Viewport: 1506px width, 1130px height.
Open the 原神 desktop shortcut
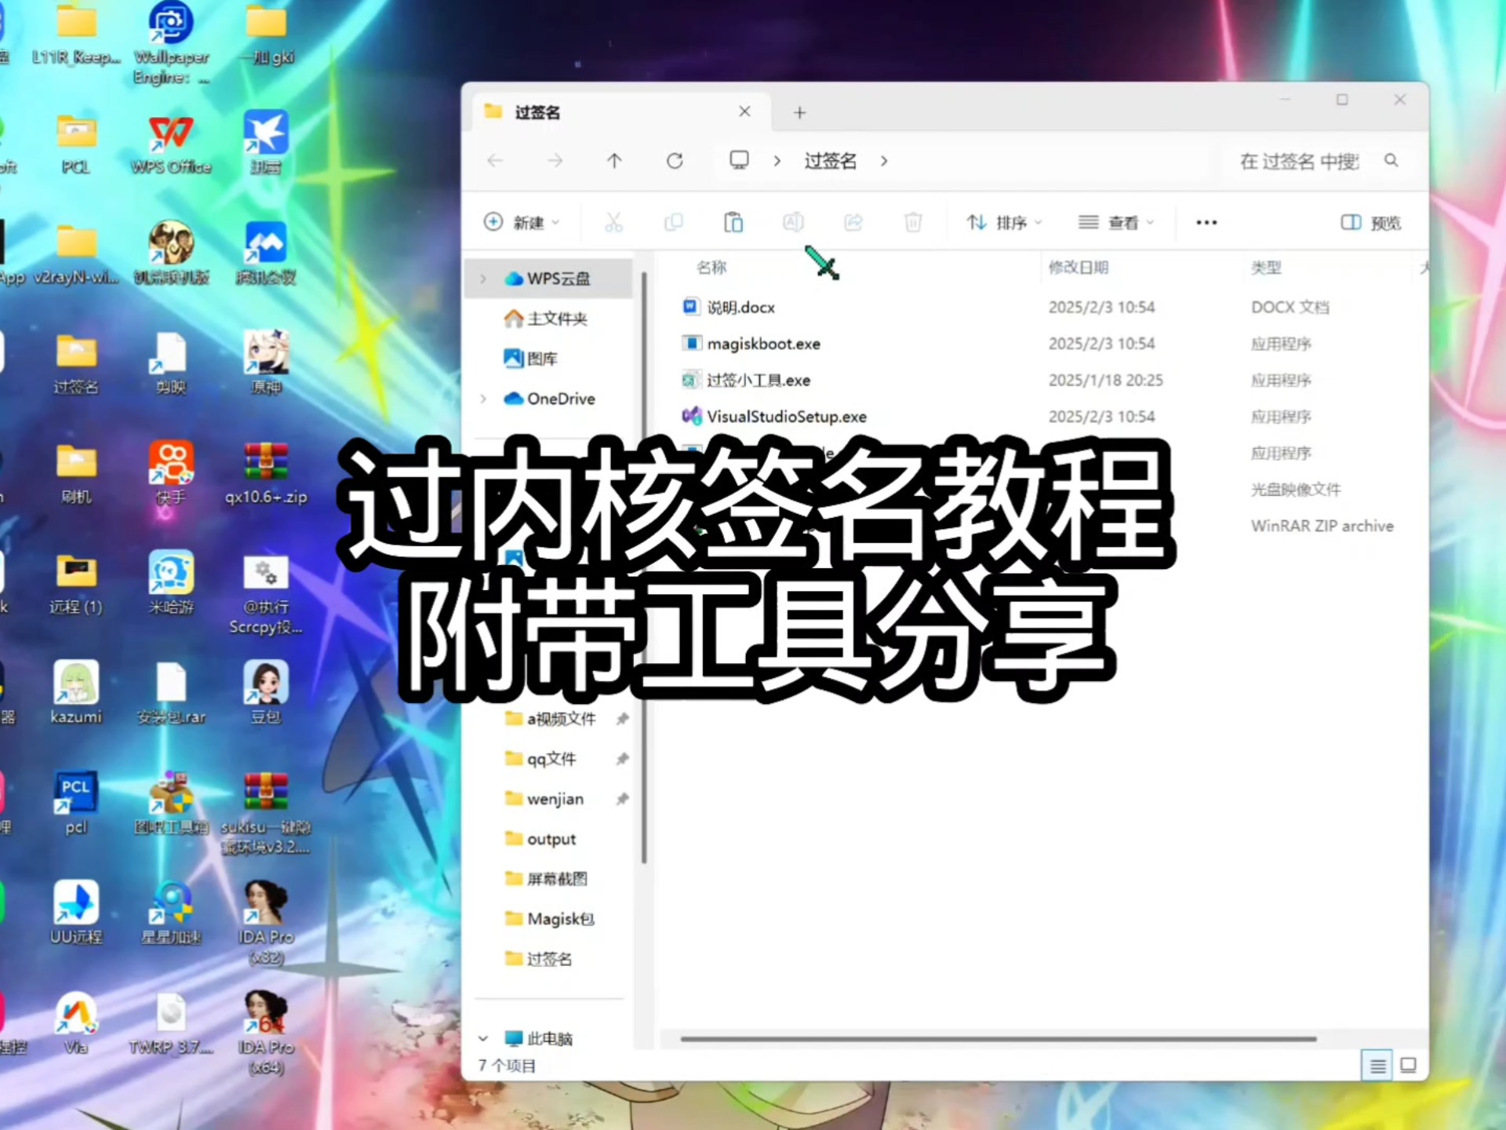pyautogui.click(x=266, y=363)
